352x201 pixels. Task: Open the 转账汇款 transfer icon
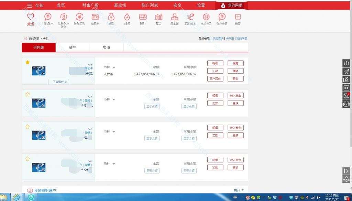point(79,17)
